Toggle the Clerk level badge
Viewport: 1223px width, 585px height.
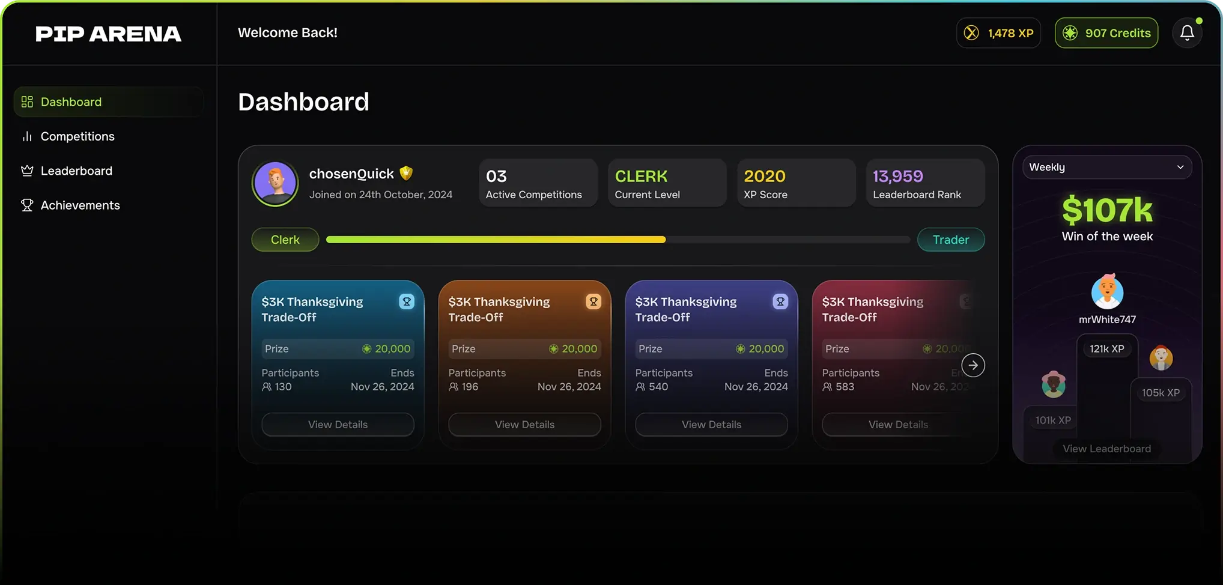click(285, 239)
